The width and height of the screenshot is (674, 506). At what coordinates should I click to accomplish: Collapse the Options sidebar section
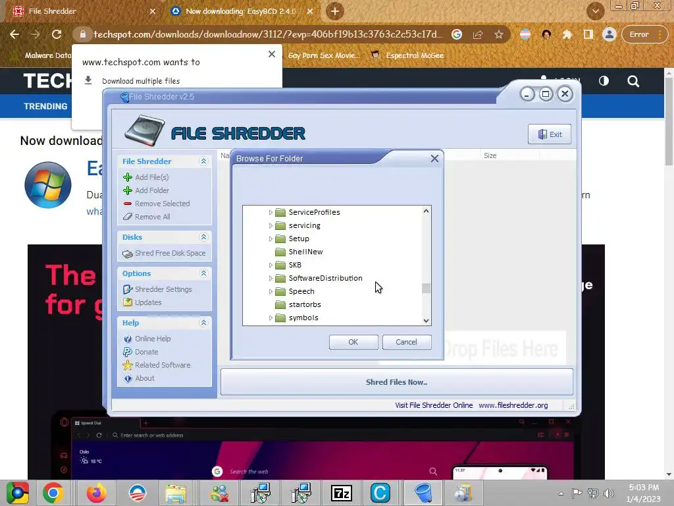[204, 273]
